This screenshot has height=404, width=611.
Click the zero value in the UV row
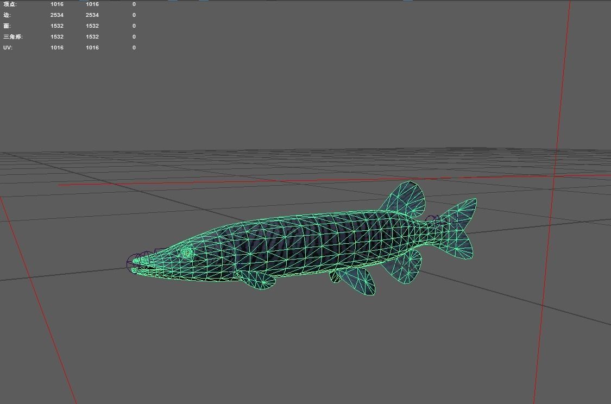coord(134,48)
